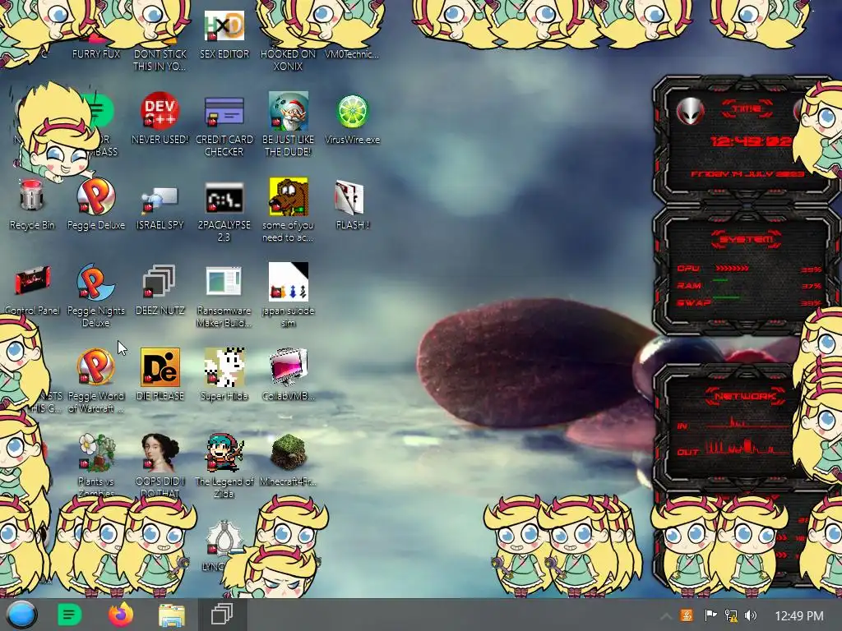Click the SYSTEM widget header
Image resolution: width=842 pixels, height=631 pixels.
click(747, 239)
